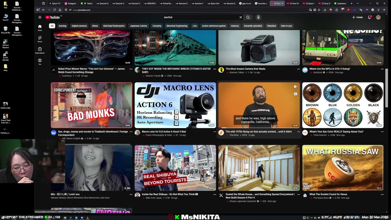Screen dimensions: 391x220
Task: Go to browser home page icon
Action: (60, 10)
